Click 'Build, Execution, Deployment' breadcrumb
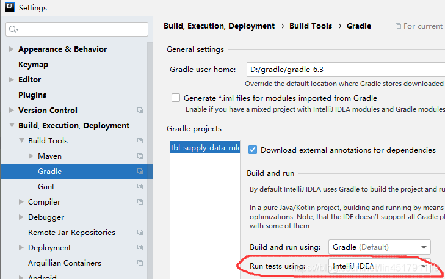The height and width of the screenshot is (279, 445). (219, 26)
